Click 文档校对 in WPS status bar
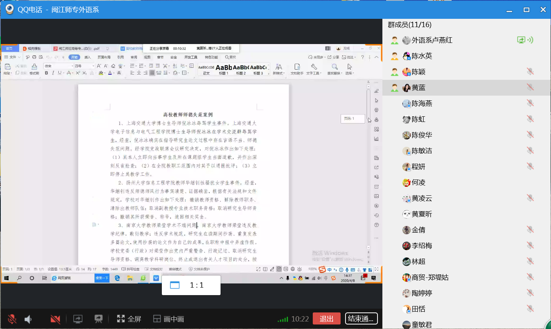551x329 pixels. point(154,269)
